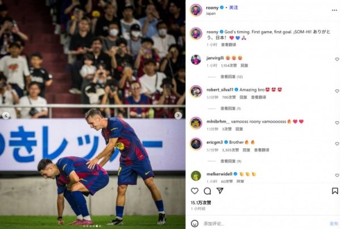The image size is (340, 229).
Task: Click 查看翻译 under the roony caption
Action: pyautogui.click(x=228, y=45)
